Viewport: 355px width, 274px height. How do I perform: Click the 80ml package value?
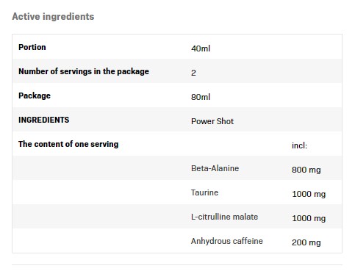pyautogui.click(x=201, y=97)
